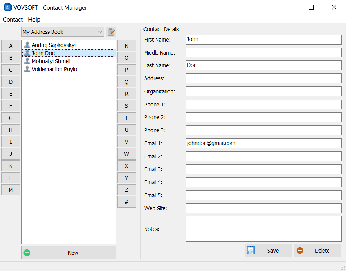This screenshot has height=271, width=346.
Task: Click Andrej Sapkovskyi's contact avatar icon
Action: pos(27,45)
